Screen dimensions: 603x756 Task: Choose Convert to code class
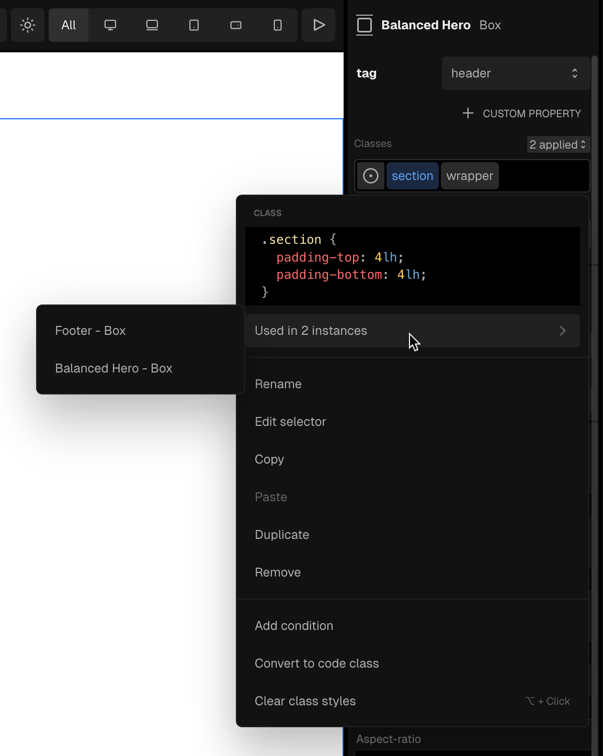(413, 663)
